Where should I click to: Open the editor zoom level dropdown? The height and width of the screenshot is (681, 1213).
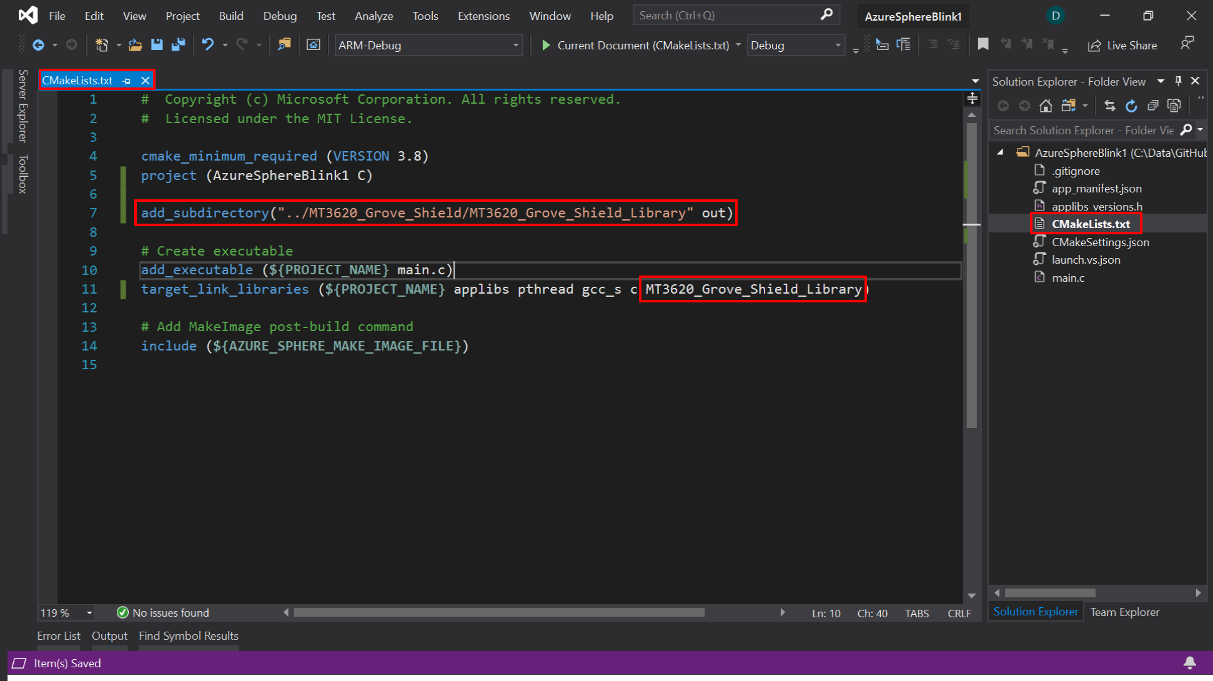[x=89, y=613]
